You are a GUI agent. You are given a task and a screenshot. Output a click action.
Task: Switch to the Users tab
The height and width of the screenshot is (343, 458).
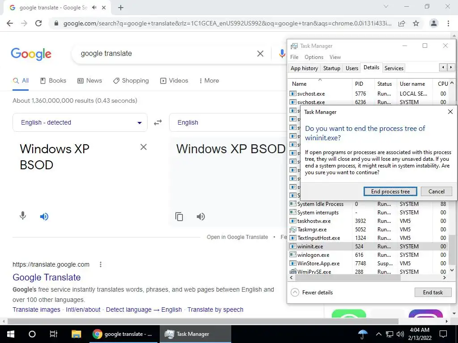[352, 68]
